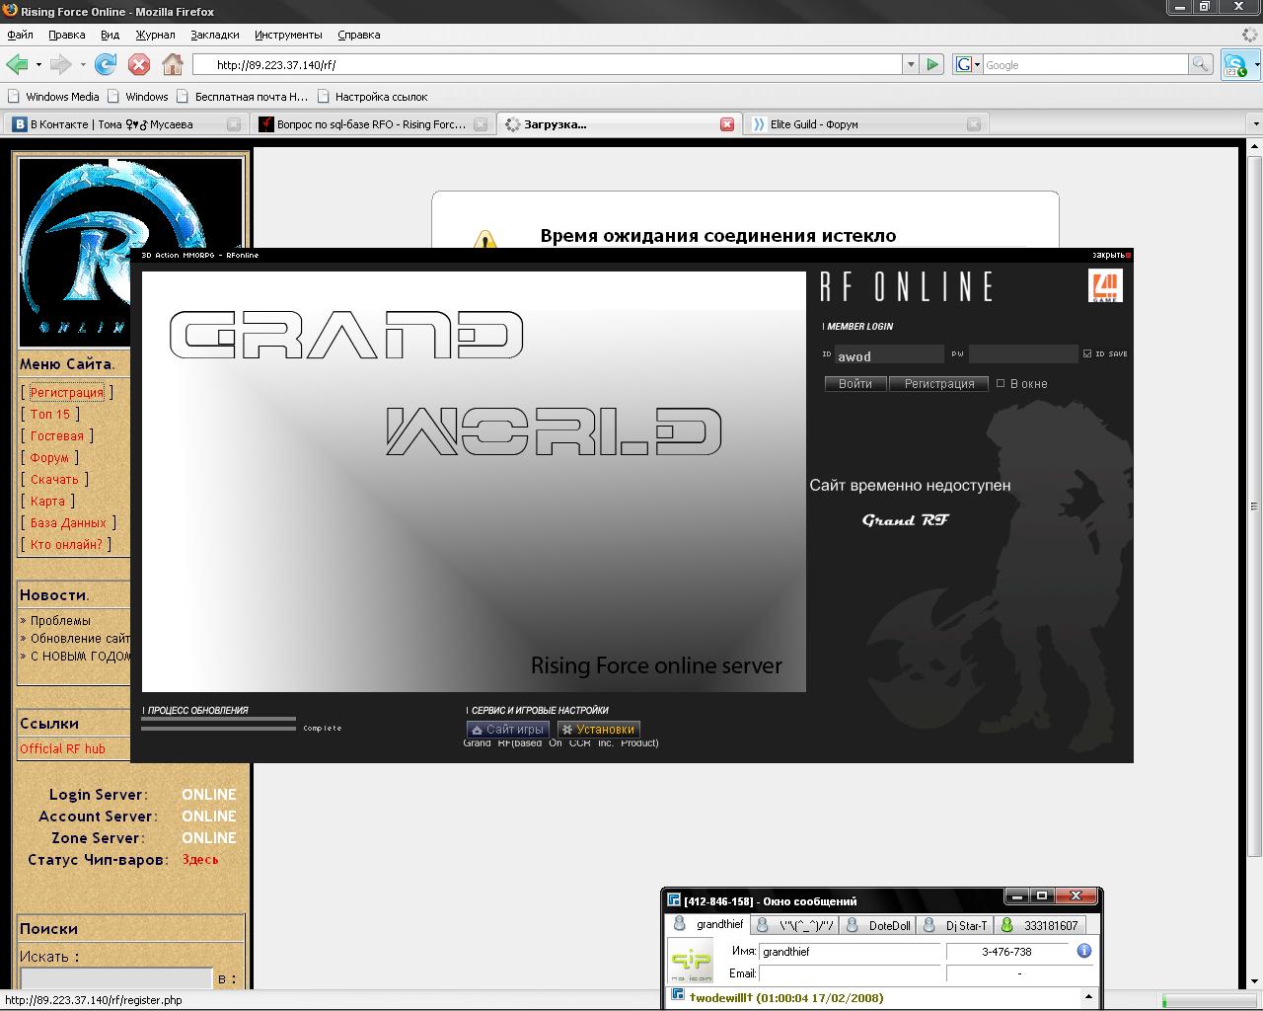This screenshot has height=1011, width=1263.
Task: Click the 'Войти' login button
Action: tap(855, 383)
